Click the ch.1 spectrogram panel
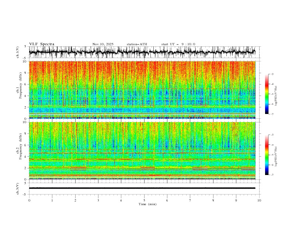 pyautogui.click(x=142, y=90)
